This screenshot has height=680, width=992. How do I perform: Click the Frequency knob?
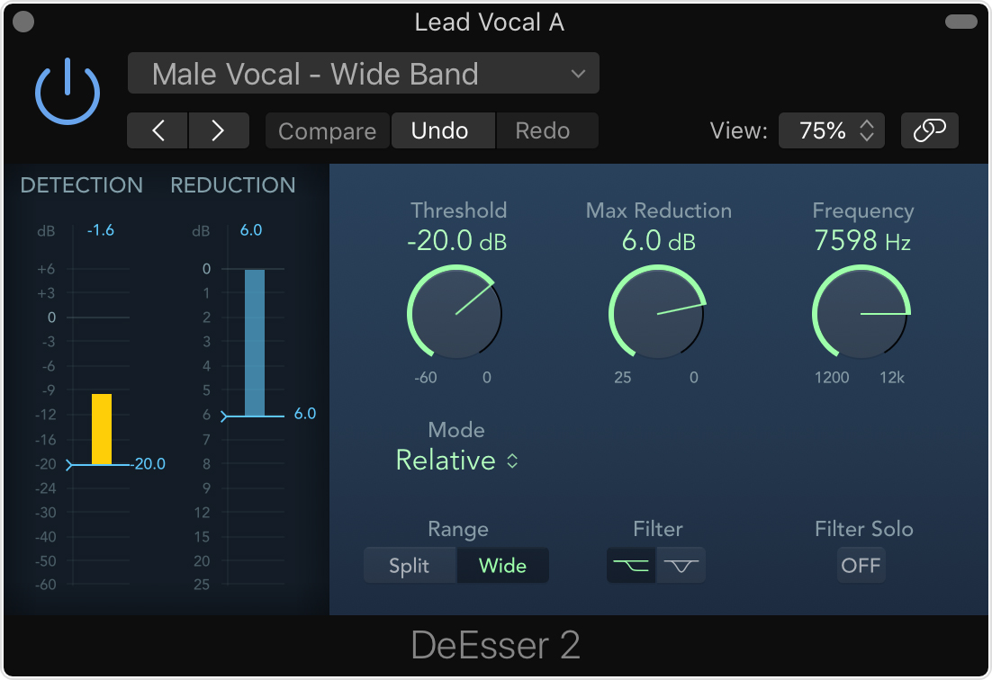pyautogui.click(x=861, y=313)
